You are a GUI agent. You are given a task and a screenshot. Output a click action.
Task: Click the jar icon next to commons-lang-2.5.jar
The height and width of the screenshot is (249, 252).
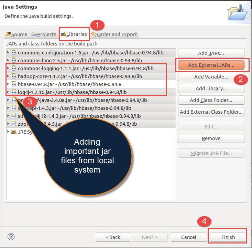pos(14,60)
